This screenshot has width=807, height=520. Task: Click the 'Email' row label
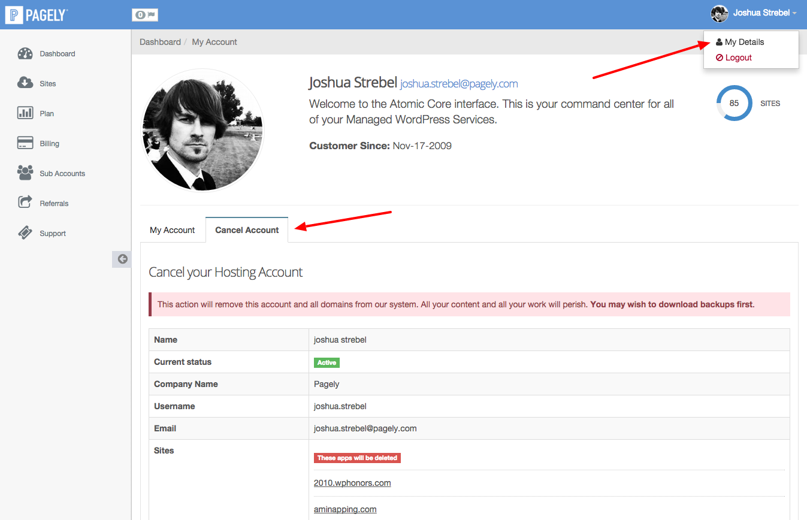(165, 428)
